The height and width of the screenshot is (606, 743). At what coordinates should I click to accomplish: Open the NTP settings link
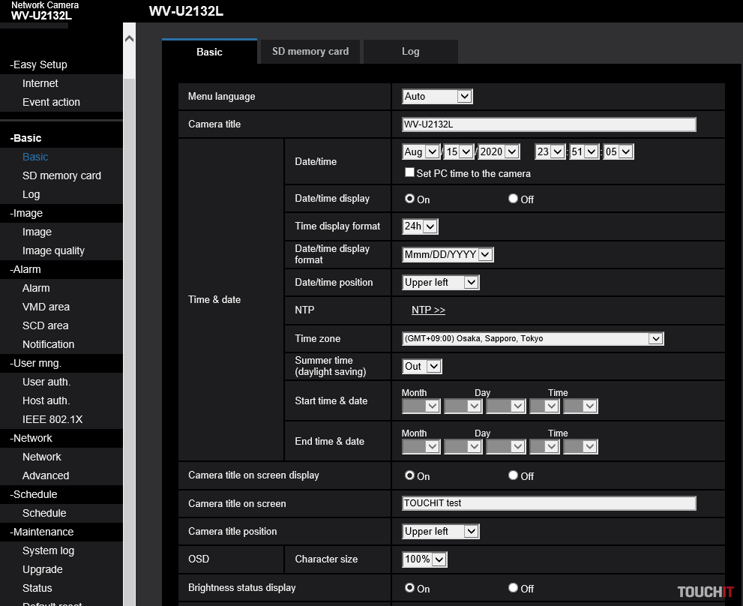pyautogui.click(x=427, y=310)
